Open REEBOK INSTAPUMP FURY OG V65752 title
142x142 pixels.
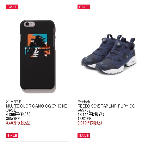click(x=106, y=108)
